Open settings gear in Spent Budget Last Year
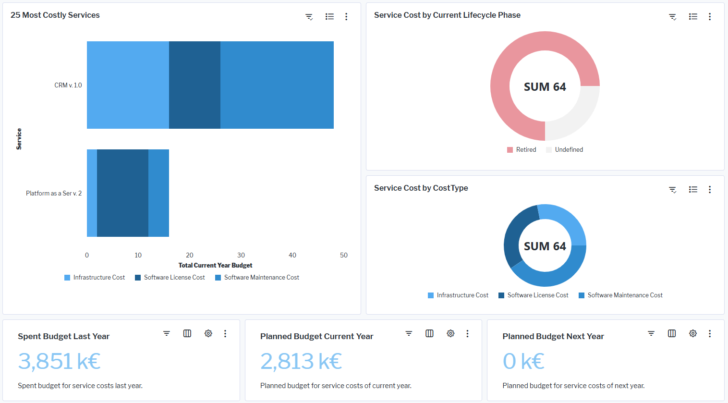The height and width of the screenshot is (403, 728). 208,333
